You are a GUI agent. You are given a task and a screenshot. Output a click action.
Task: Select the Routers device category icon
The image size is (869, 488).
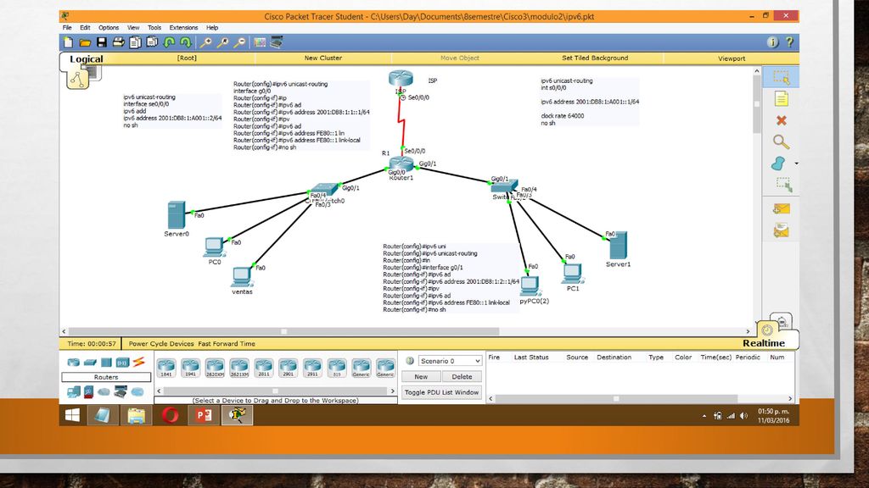tap(73, 363)
